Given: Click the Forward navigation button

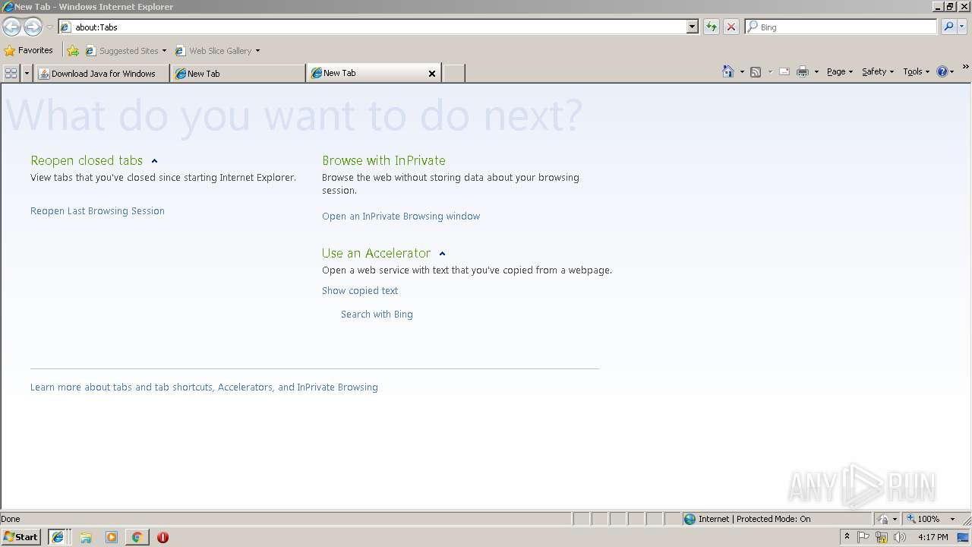Looking at the screenshot, I should (x=33, y=27).
